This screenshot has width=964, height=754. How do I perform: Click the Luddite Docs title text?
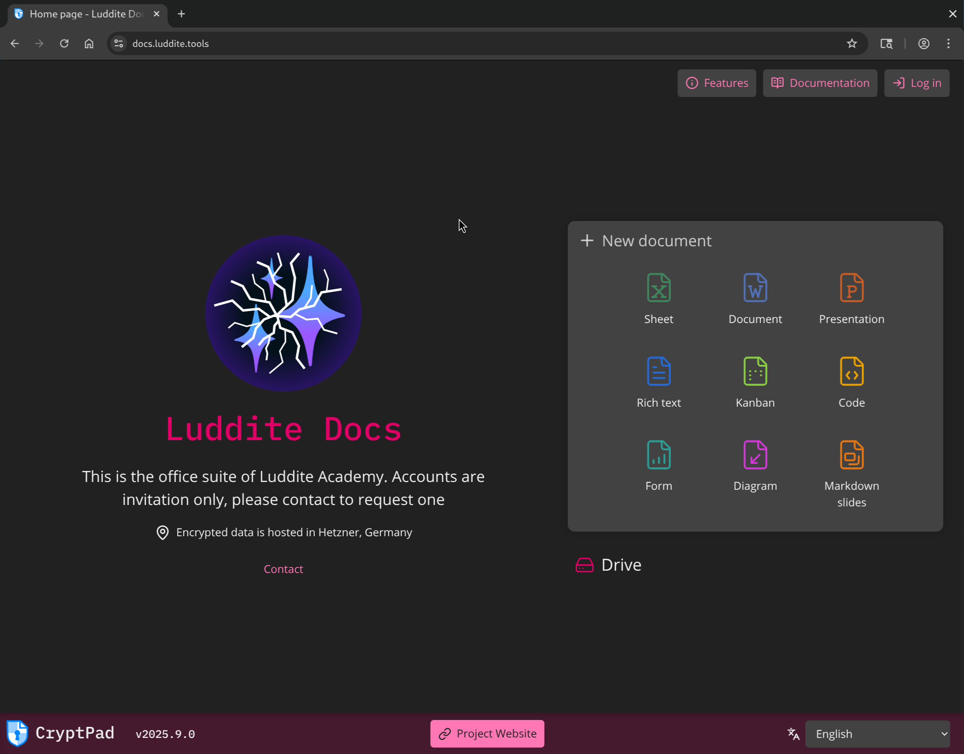284,429
